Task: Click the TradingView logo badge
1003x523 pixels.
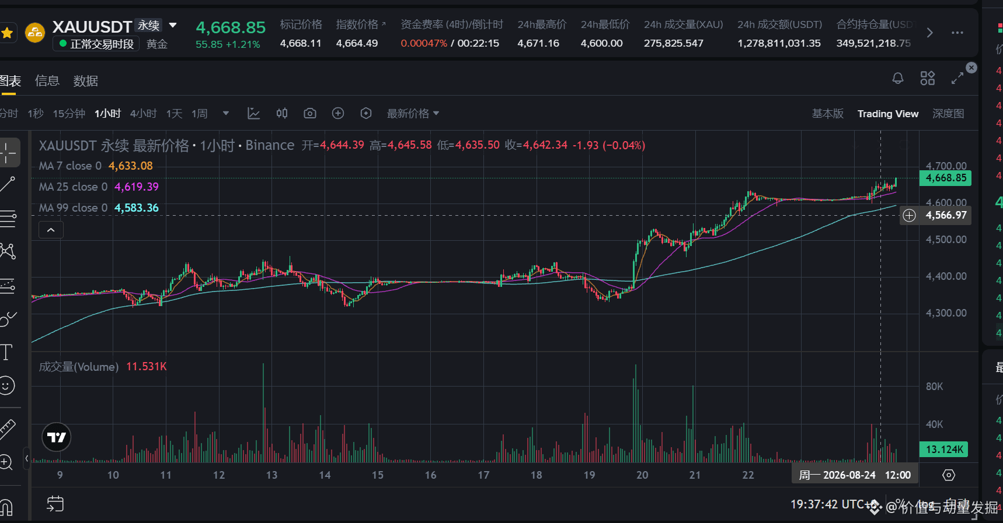Action: point(57,437)
